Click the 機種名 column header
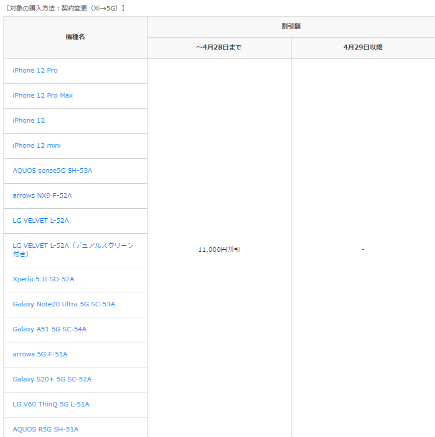 click(75, 37)
